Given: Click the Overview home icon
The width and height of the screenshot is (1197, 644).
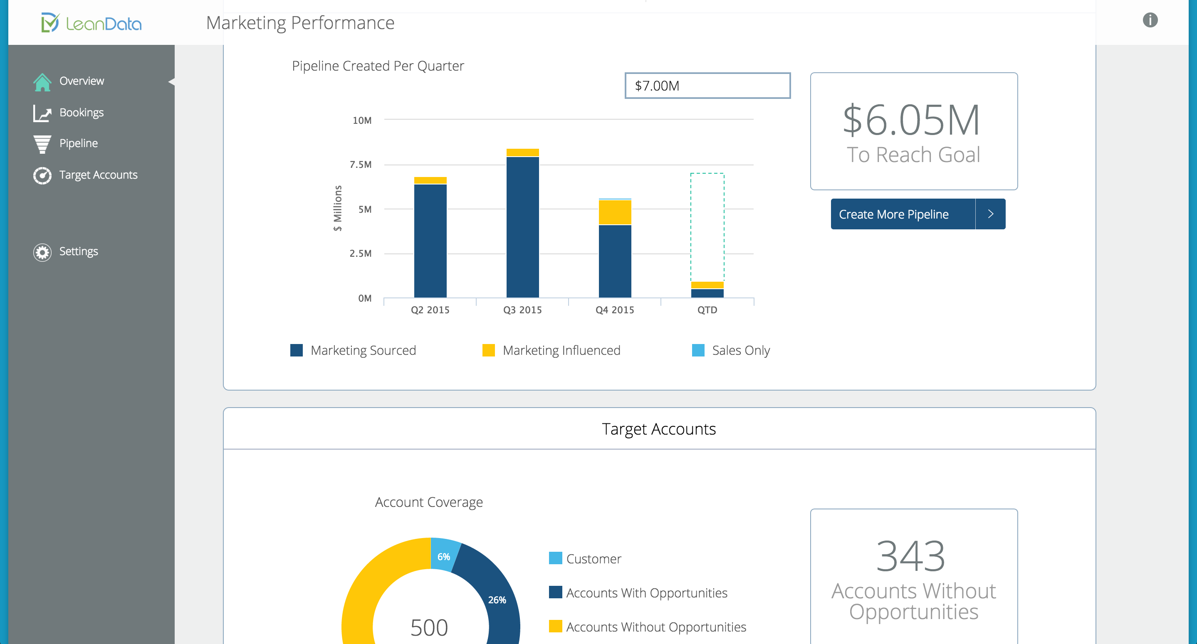Looking at the screenshot, I should [x=42, y=82].
